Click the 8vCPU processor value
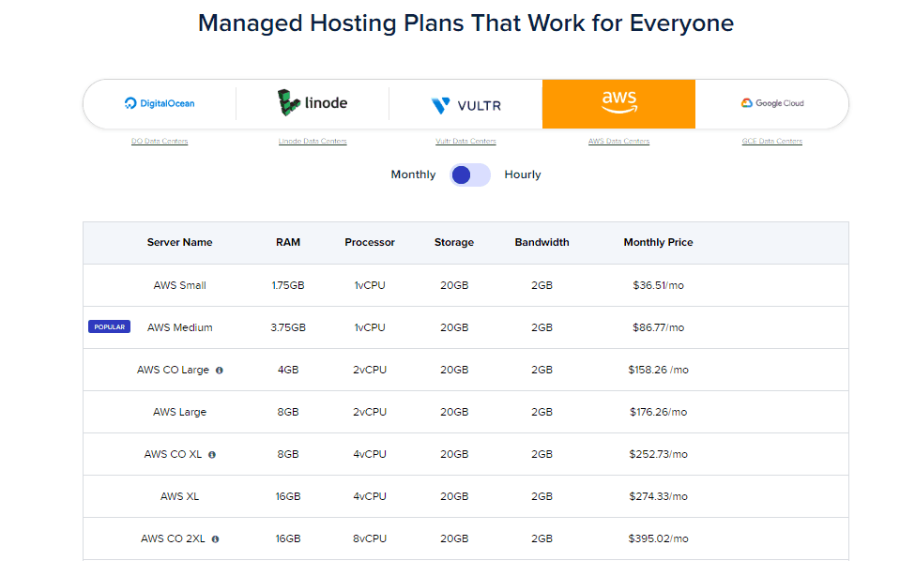The width and height of the screenshot is (900, 561). (370, 538)
